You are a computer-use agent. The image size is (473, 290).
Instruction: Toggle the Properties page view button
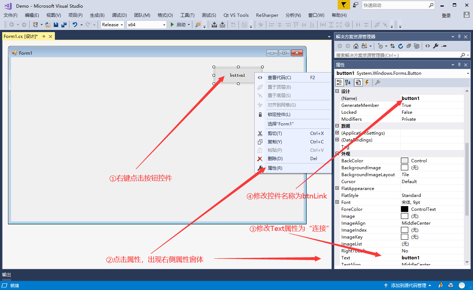coord(358,82)
